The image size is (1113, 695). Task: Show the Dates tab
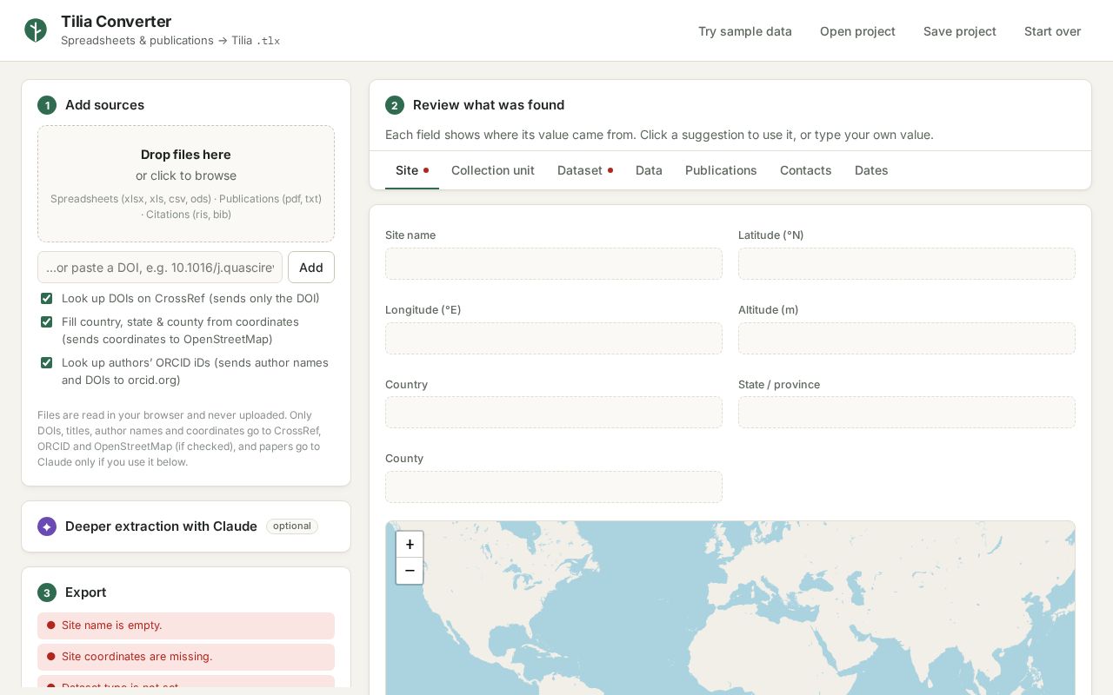point(871,170)
